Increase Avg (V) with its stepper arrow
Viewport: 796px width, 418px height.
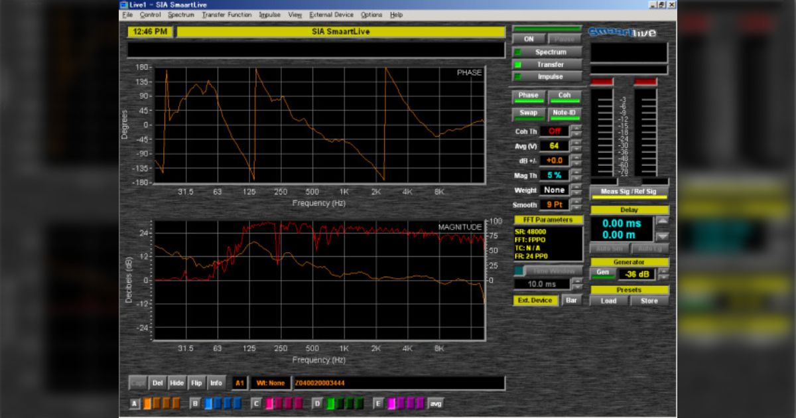click(x=576, y=143)
